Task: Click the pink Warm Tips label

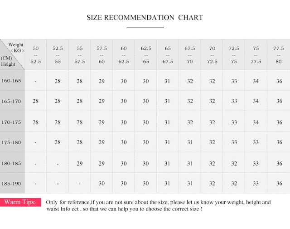Action: click(20, 202)
